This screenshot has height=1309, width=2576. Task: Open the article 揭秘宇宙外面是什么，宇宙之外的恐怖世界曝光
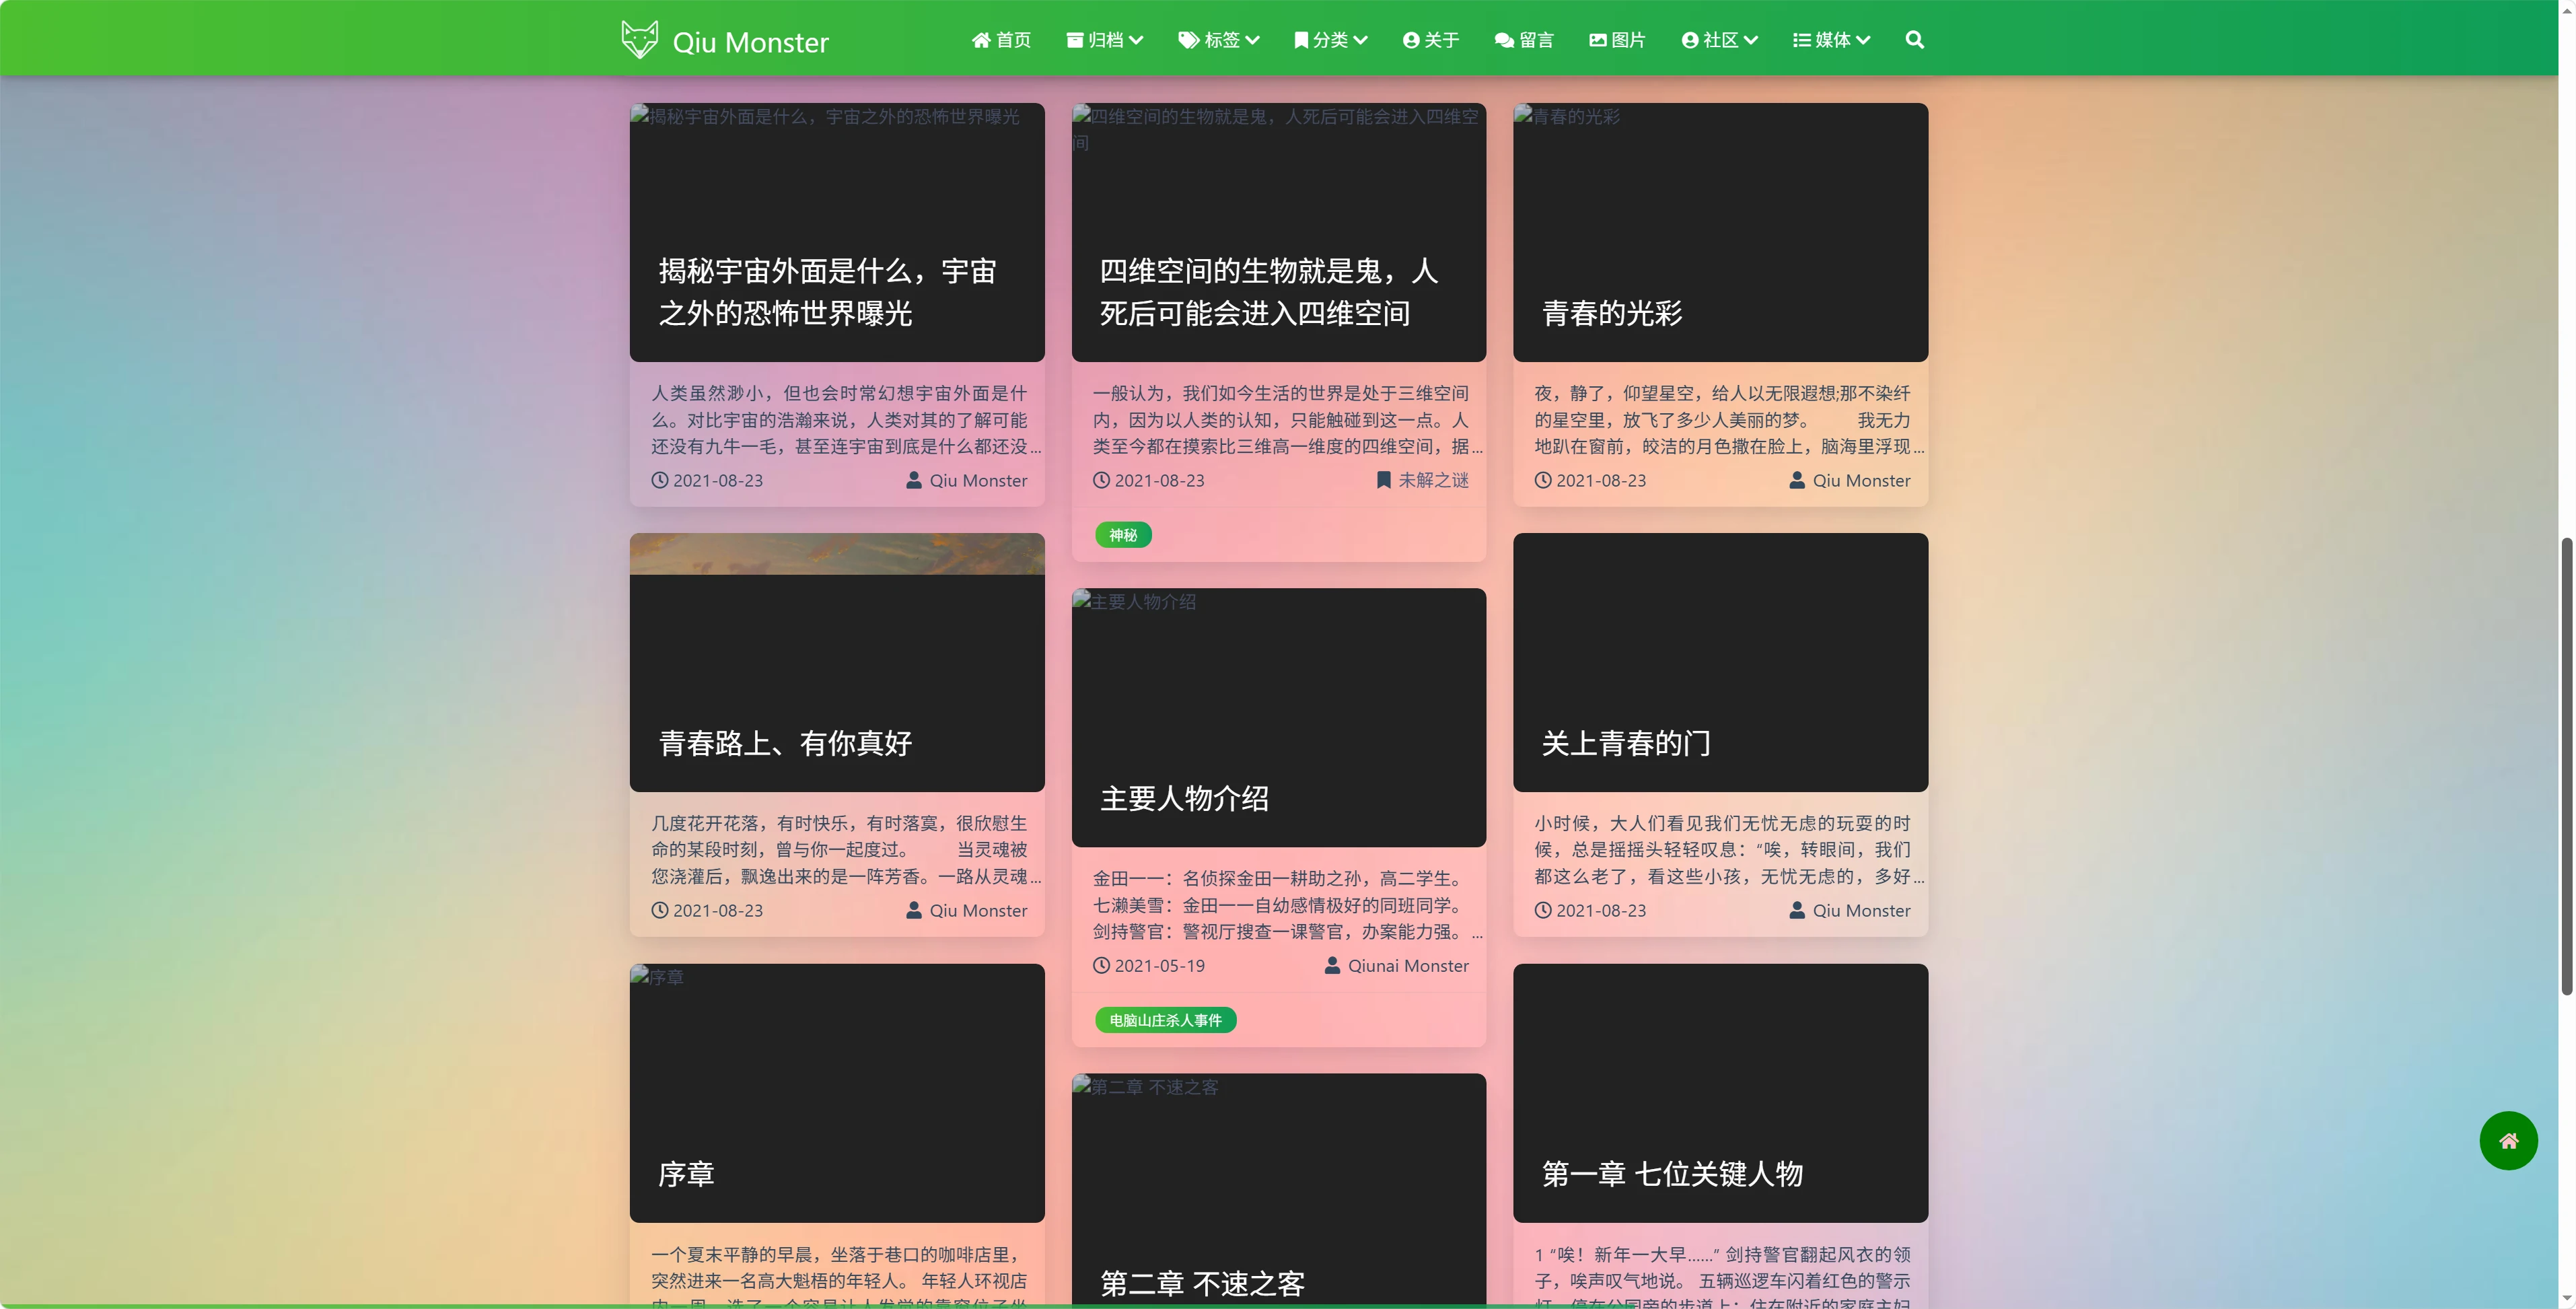pos(827,292)
